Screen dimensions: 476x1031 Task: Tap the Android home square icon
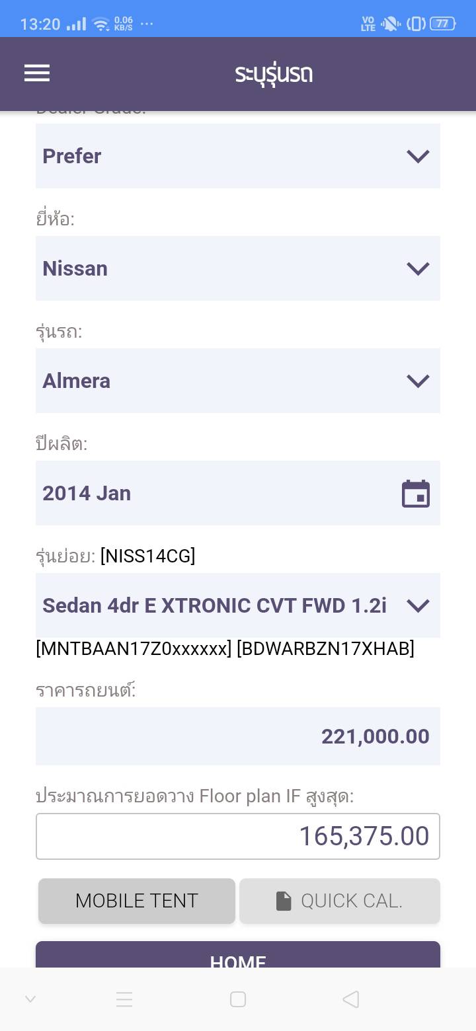click(x=238, y=999)
